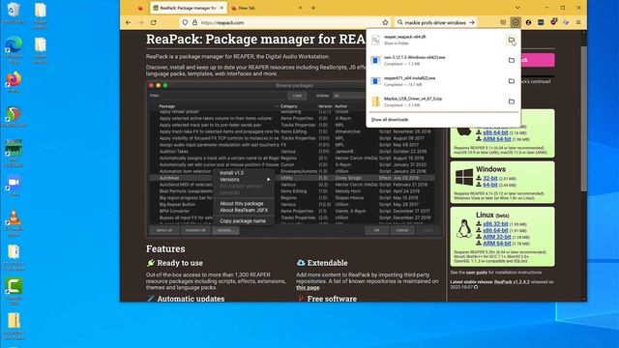This screenshot has height=348, width=619.
Task: Download macOS x86 64-bit ReaPack
Action: point(495,132)
